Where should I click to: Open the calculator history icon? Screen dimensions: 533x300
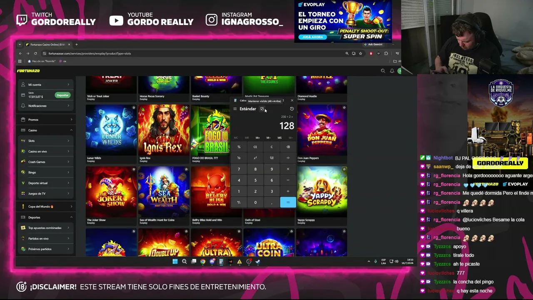pyautogui.click(x=292, y=109)
